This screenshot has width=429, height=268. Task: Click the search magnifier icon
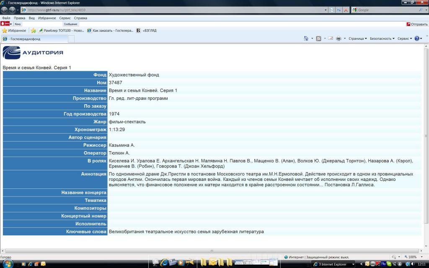(x=421, y=10)
